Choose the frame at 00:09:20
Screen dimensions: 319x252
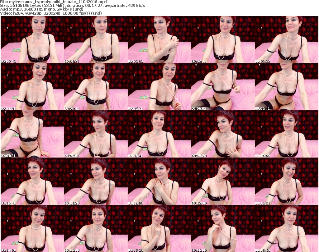coord(223,134)
